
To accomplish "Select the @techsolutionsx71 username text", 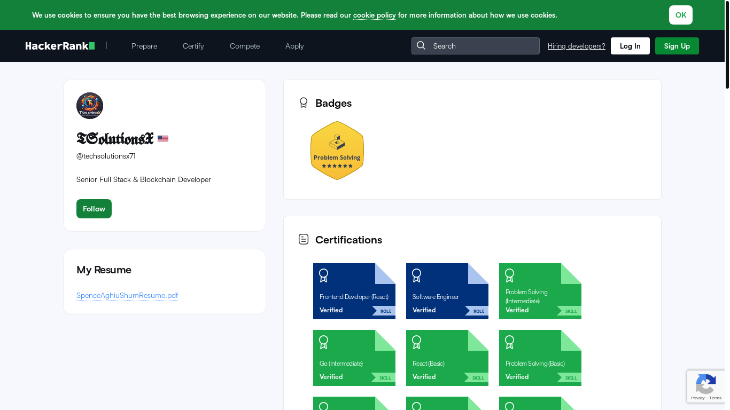I will click(106, 156).
